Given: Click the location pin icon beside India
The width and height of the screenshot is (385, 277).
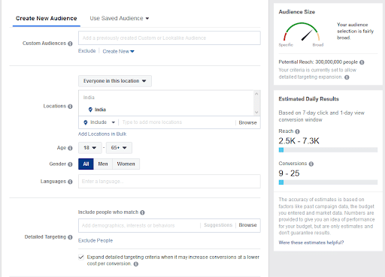Looking at the screenshot, I should (x=90, y=110).
